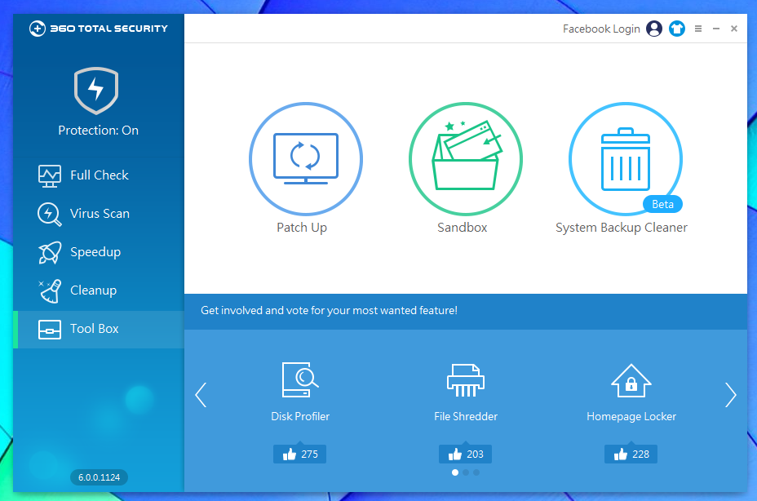Click the Tool Box toolbox icon
This screenshot has height=501, width=757.
pos(50,330)
